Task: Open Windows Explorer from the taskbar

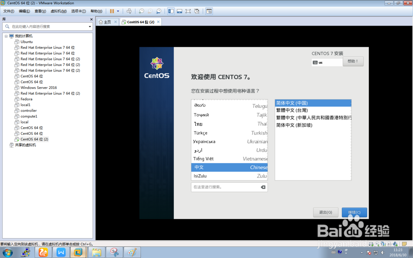Action: point(96,253)
